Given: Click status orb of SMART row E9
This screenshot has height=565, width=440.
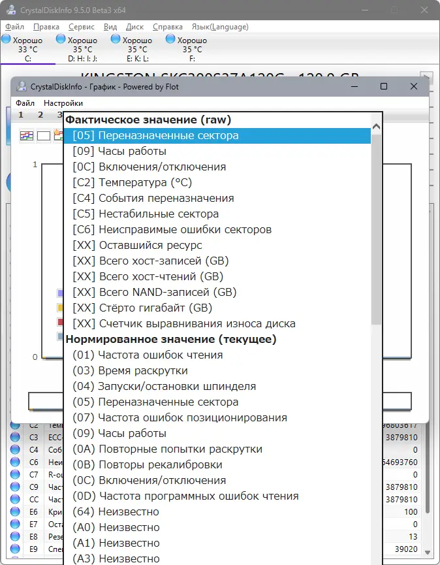Looking at the screenshot, I should (x=15, y=549).
